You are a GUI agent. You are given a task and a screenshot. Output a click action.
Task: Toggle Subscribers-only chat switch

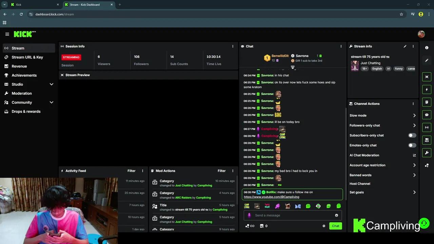pyautogui.click(x=412, y=135)
